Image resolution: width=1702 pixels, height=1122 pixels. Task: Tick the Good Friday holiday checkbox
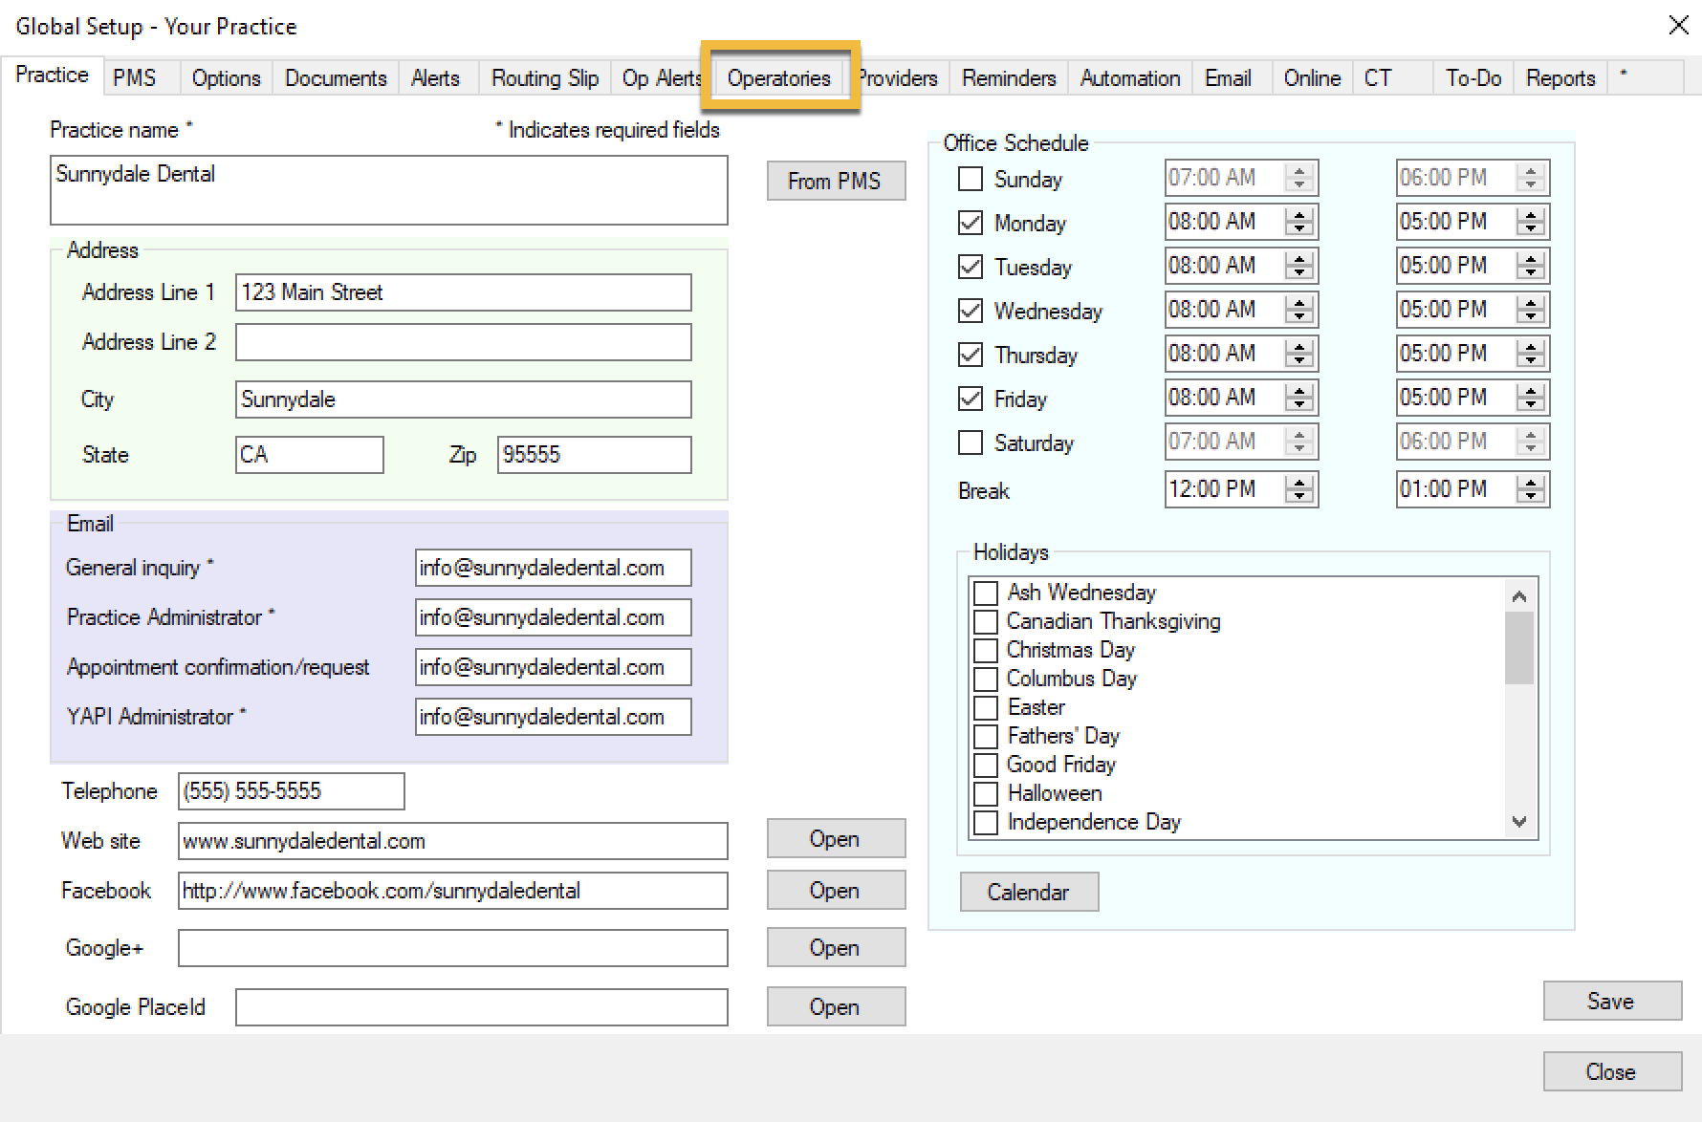986,766
